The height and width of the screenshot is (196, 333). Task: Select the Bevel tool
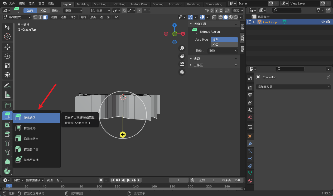tap(7, 134)
